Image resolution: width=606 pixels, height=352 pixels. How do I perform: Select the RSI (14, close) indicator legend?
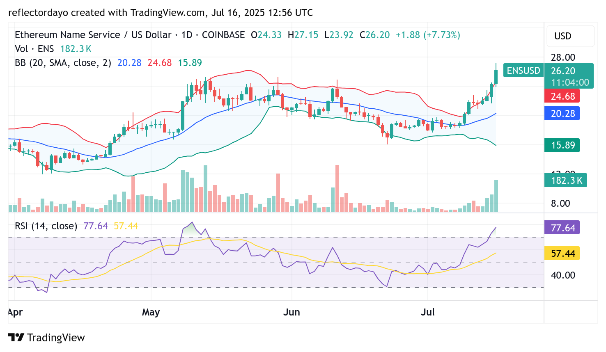46,226
